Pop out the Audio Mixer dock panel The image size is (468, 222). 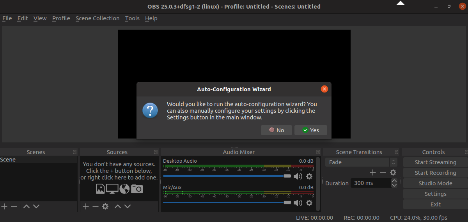pos(318,152)
